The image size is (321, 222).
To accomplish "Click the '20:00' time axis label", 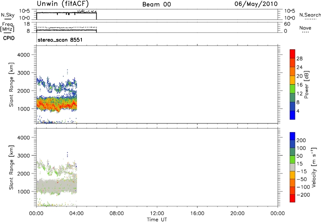I will coord(238,214).
